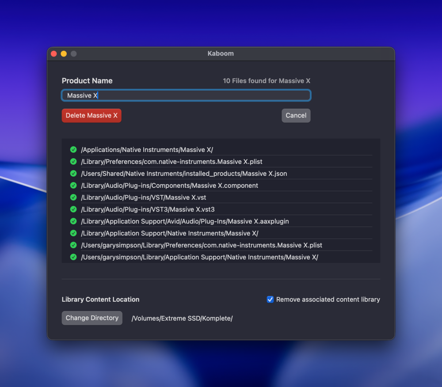Image resolution: width=442 pixels, height=387 pixels.
Task: Click green check for Massive X.component row
Action: (x=73, y=186)
